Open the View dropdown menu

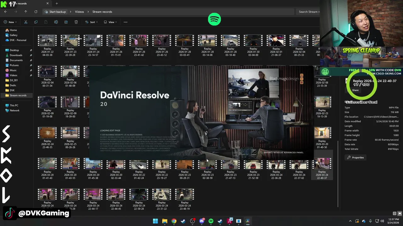coord(111,22)
